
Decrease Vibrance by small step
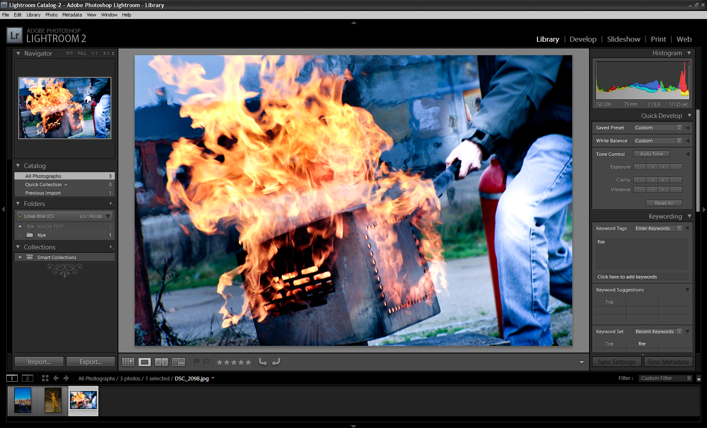(x=652, y=190)
